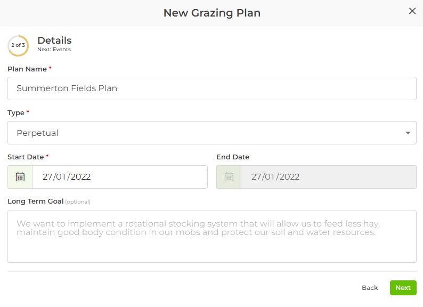Image resolution: width=423 pixels, height=307 pixels.
Task: Click the disabled End Date field
Action: point(328,177)
